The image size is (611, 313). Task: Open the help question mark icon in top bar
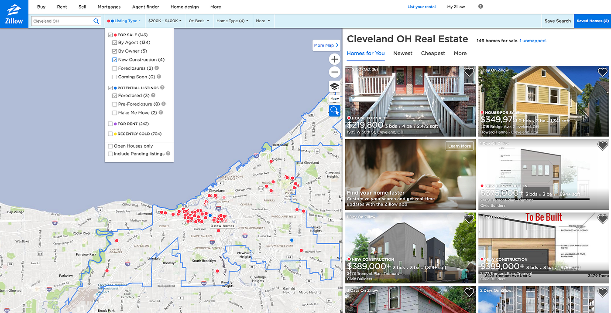click(x=481, y=7)
